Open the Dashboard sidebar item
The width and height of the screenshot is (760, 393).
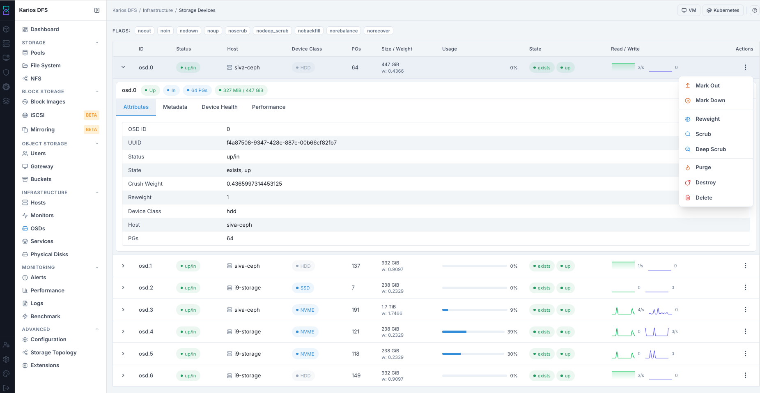[x=44, y=30]
